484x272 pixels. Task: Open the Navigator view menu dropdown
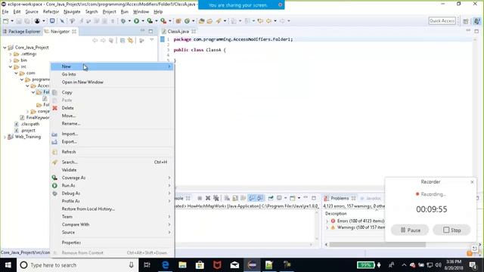[152, 40]
